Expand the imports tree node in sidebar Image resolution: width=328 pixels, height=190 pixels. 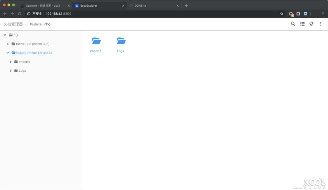[10, 62]
